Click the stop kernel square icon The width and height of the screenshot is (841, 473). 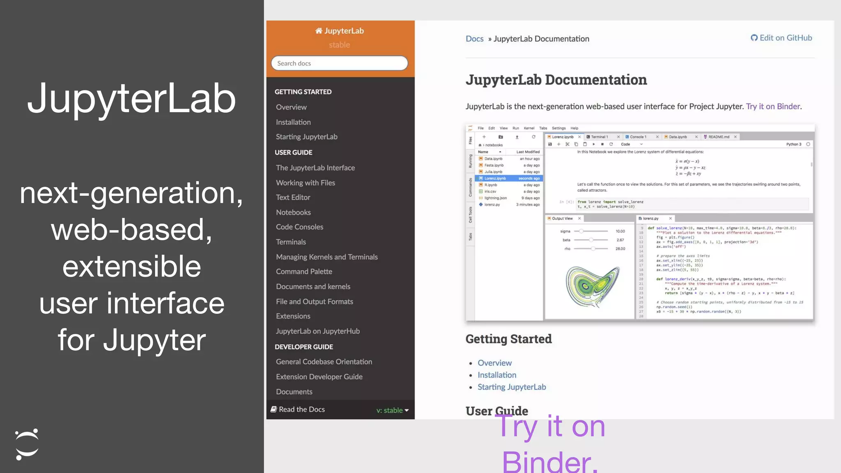click(x=602, y=144)
